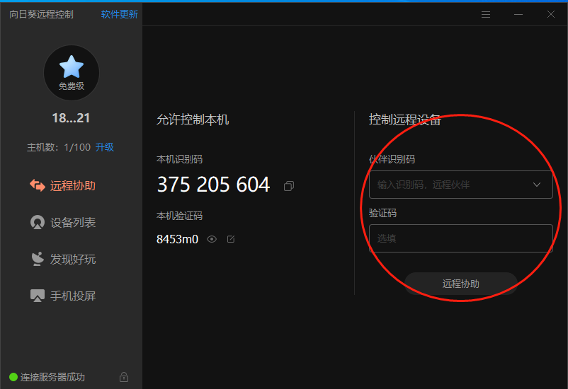Minimize the Sunlogin window
This screenshot has width=568, height=389.
[x=518, y=14]
